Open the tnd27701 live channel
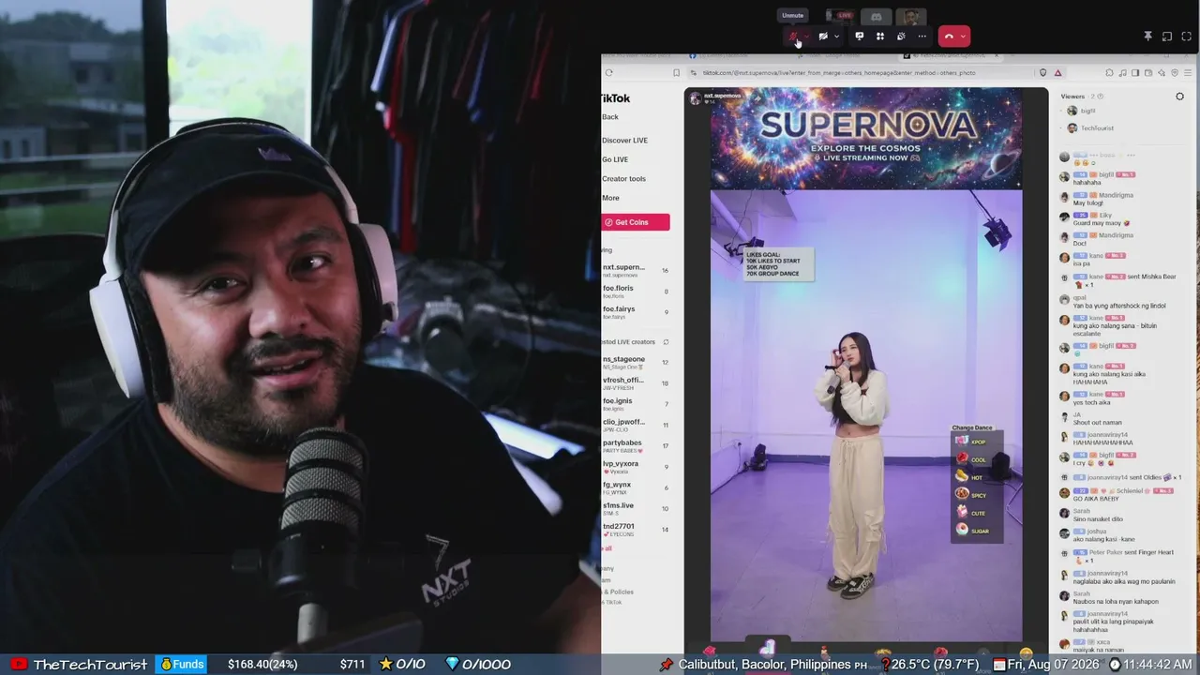 click(x=635, y=529)
